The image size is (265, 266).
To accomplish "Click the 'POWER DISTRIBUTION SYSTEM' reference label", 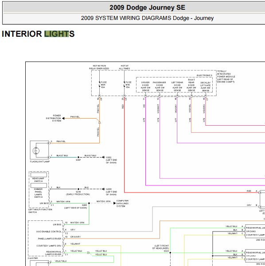I will point(54,118).
